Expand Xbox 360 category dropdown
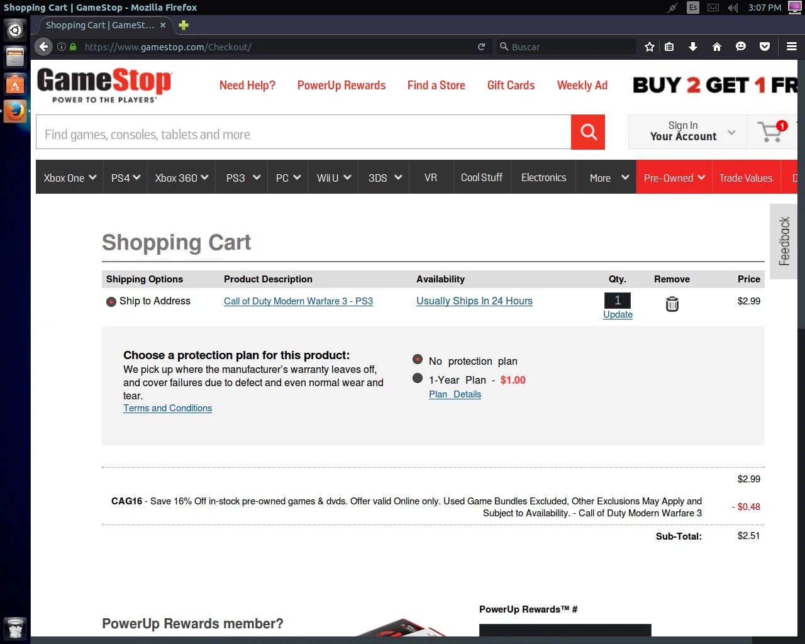Viewport: 805px width, 644px height. point(182,178)
